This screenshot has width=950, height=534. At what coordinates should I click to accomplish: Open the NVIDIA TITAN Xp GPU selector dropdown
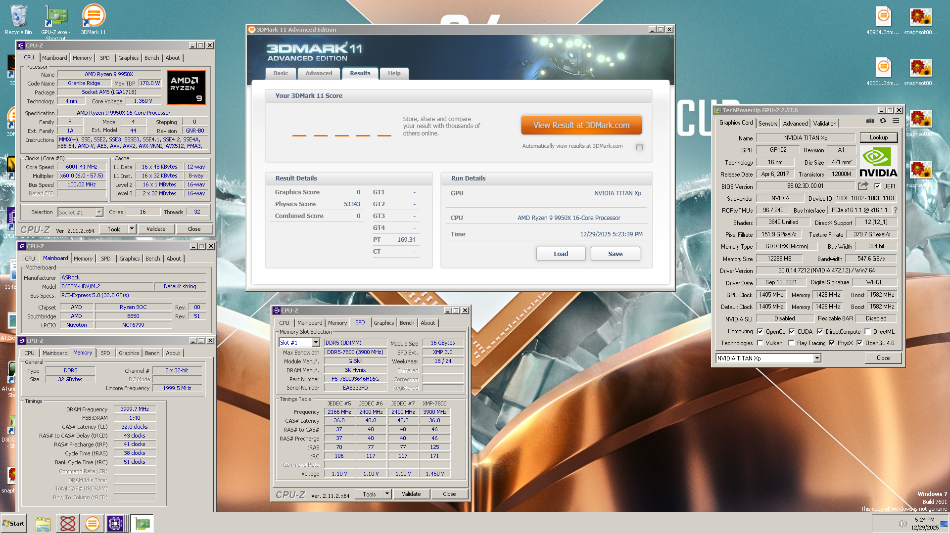817,358
